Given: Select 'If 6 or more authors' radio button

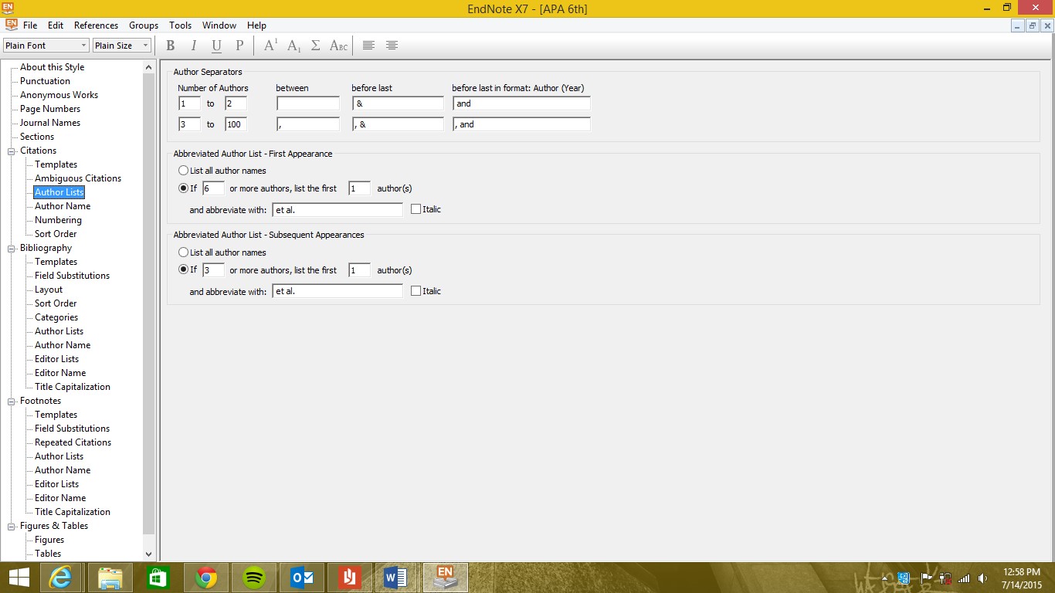Looking at the screenshot, I should [x=183, y=188].
